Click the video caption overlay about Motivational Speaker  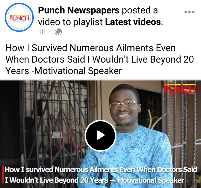click(x=101, y=175)
